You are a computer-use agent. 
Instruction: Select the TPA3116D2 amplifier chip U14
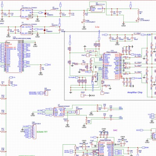tap(112, 66)
